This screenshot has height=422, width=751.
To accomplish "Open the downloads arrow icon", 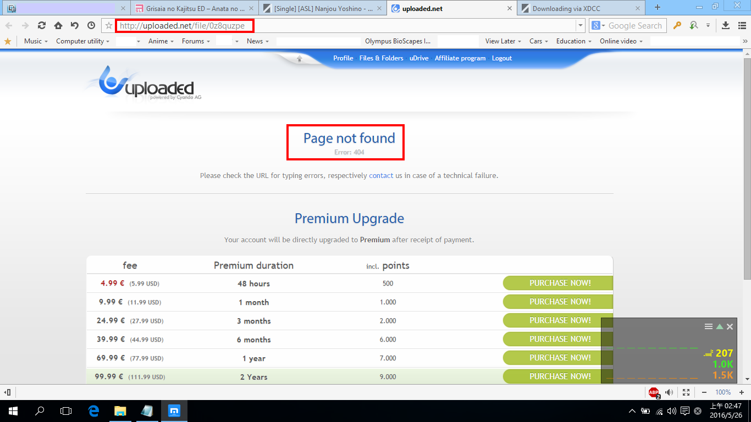I will click(x=726, y=25).
